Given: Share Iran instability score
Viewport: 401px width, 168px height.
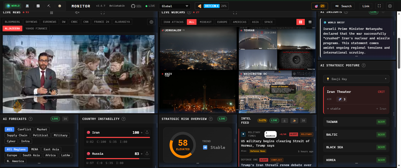Looking at the screenshot, I should pos(147,132).
